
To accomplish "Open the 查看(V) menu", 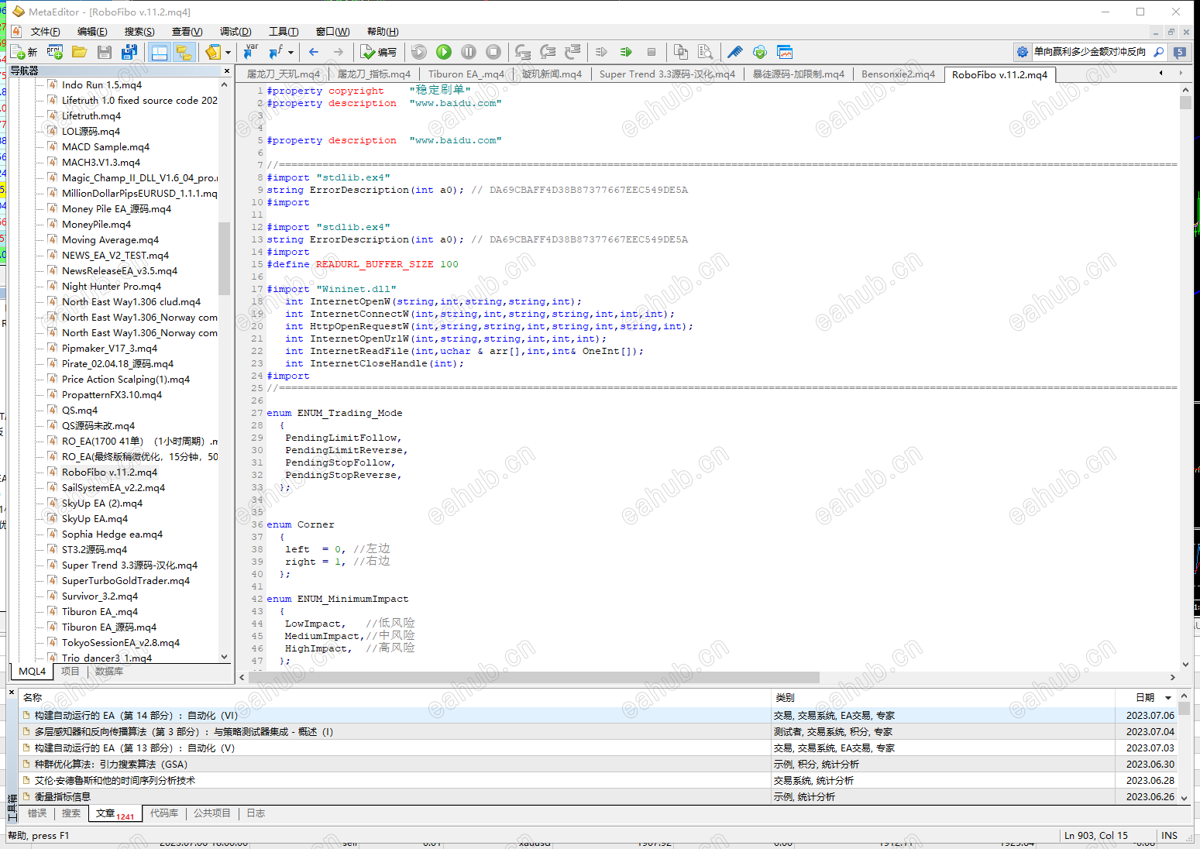I will click(x=187, y=32).
